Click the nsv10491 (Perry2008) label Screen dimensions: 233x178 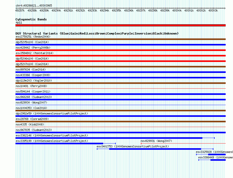pos(31,86)
